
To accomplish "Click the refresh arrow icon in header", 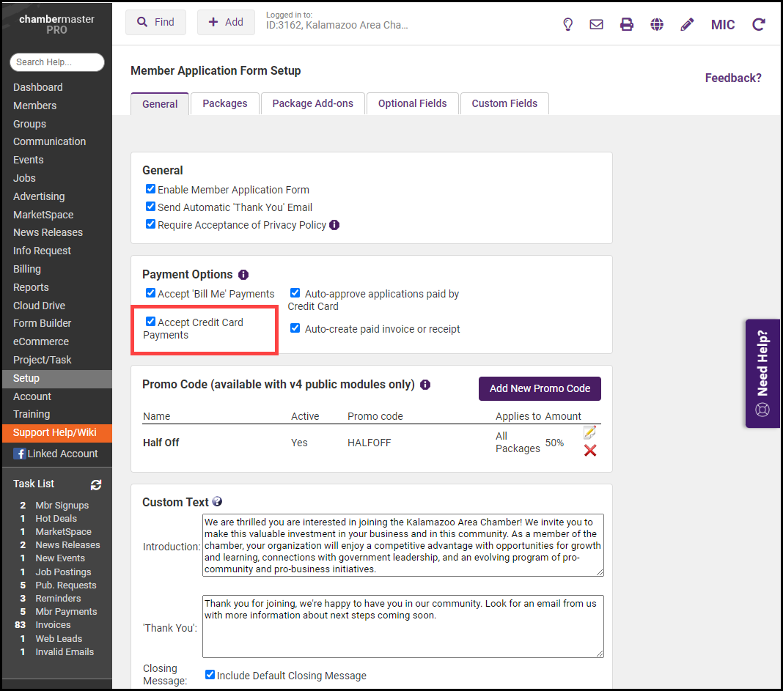I will pyautogui.click(x=759, y=24).
